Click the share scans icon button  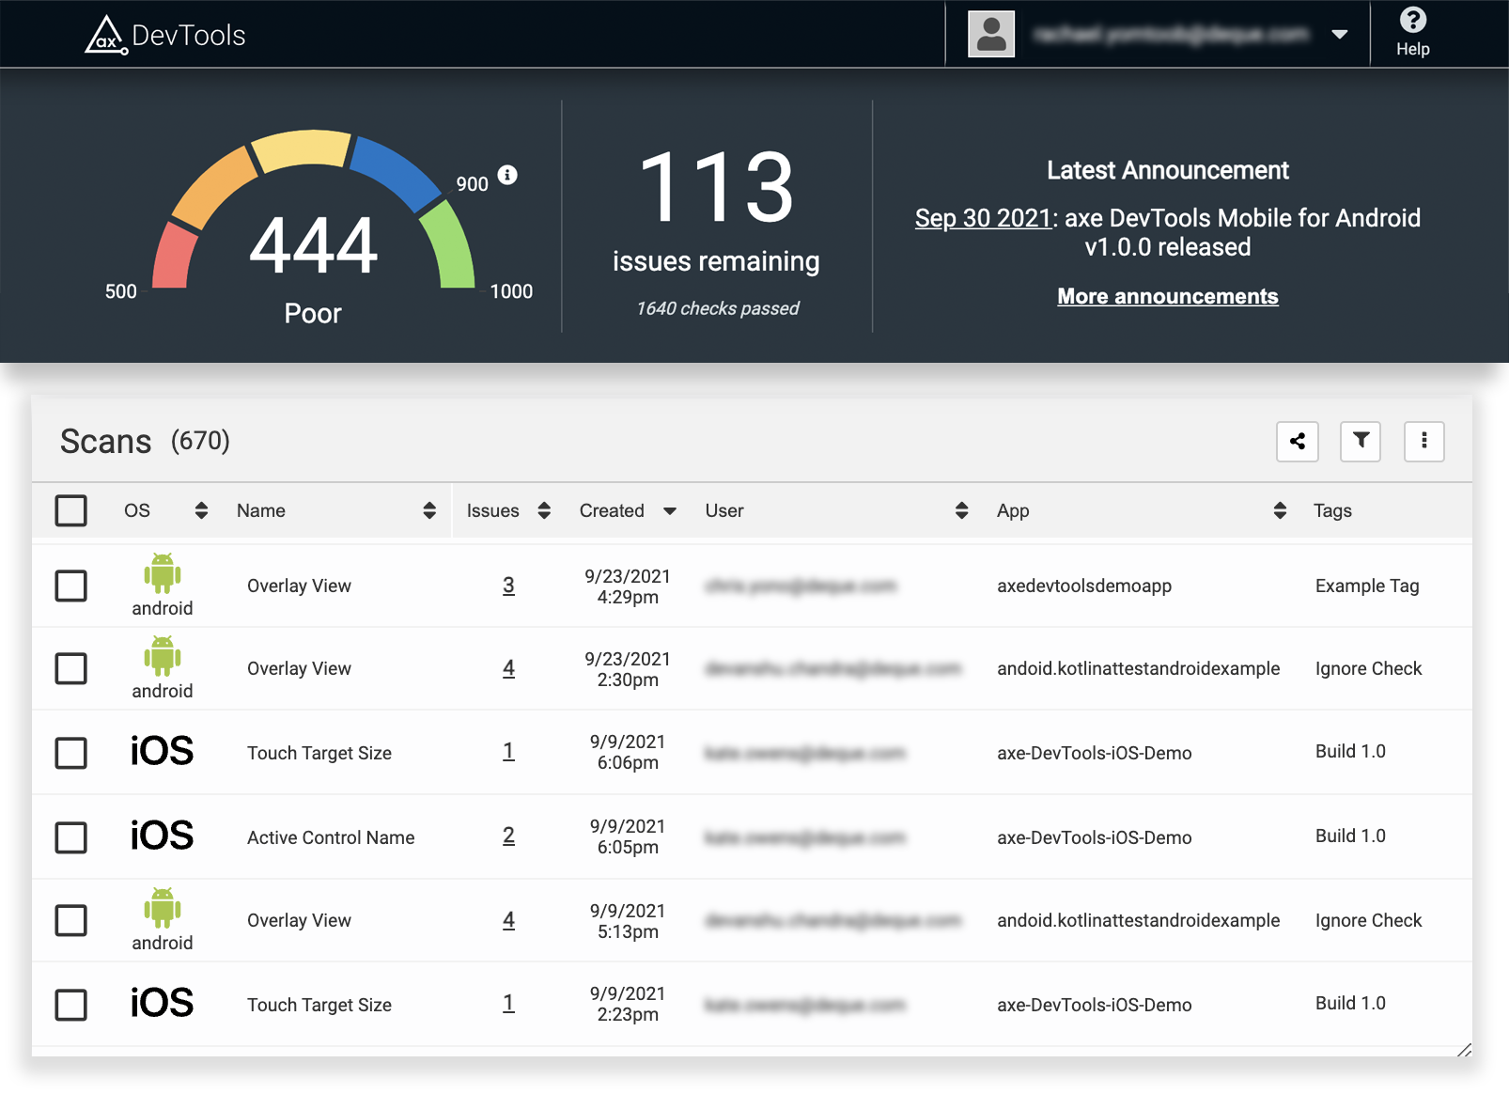tap(1297, 441)
